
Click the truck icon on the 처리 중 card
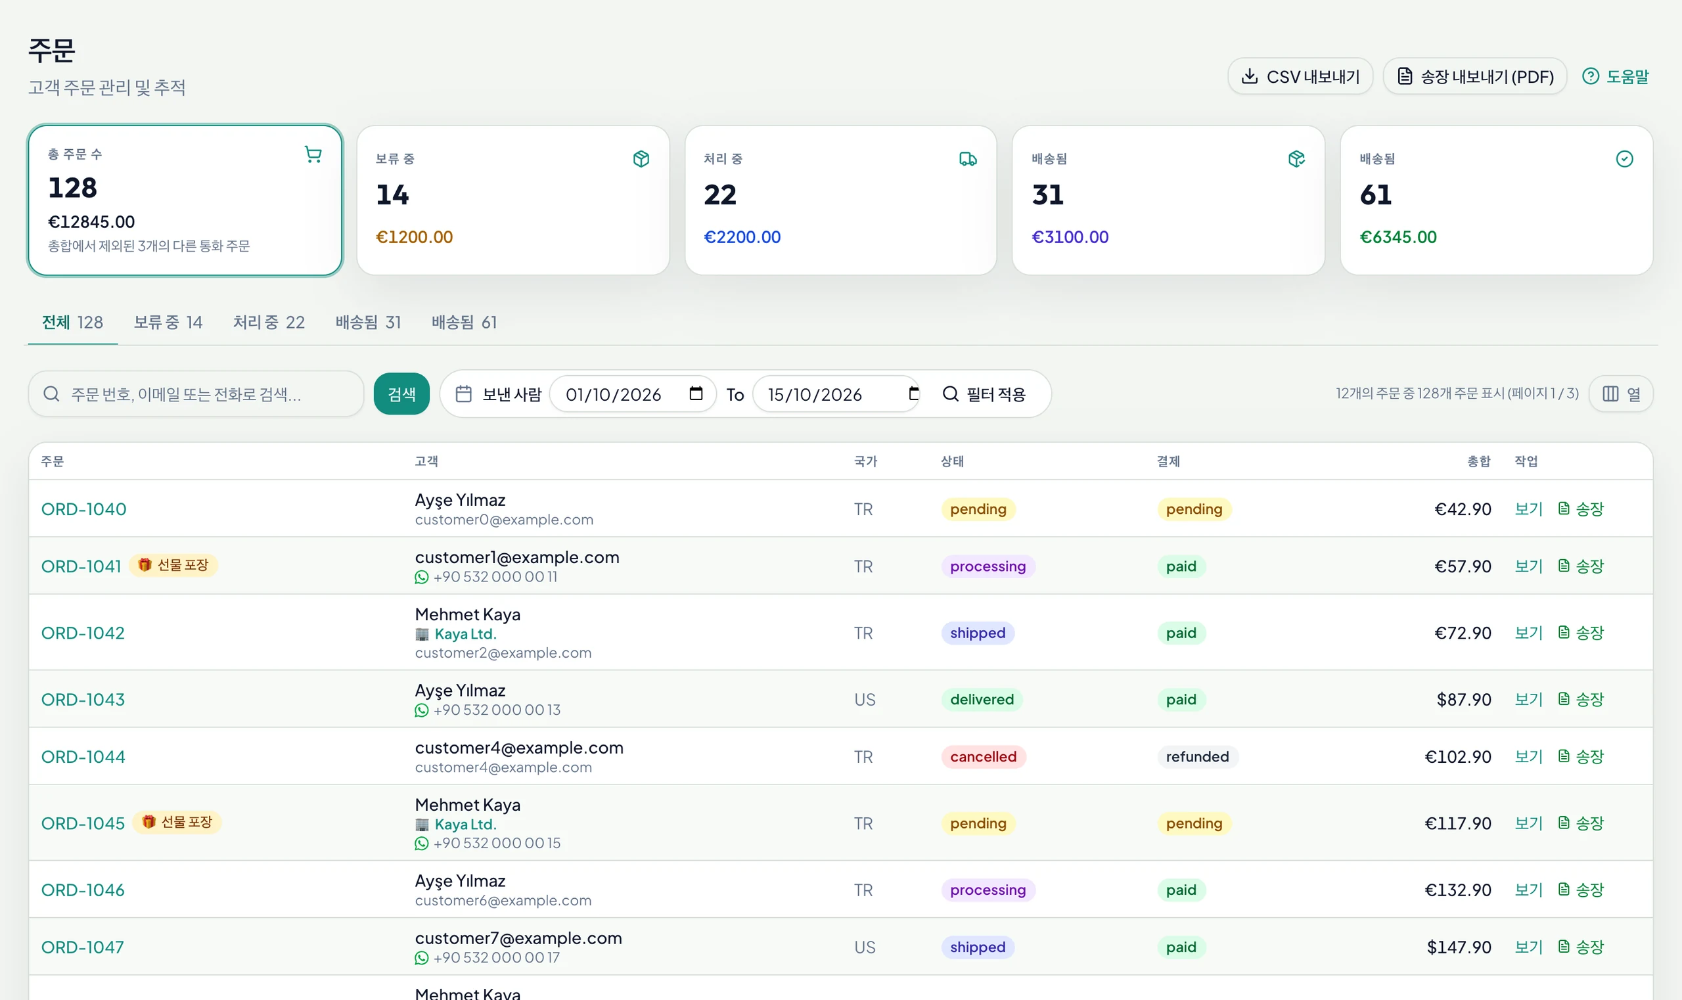(x=968, y=159)
